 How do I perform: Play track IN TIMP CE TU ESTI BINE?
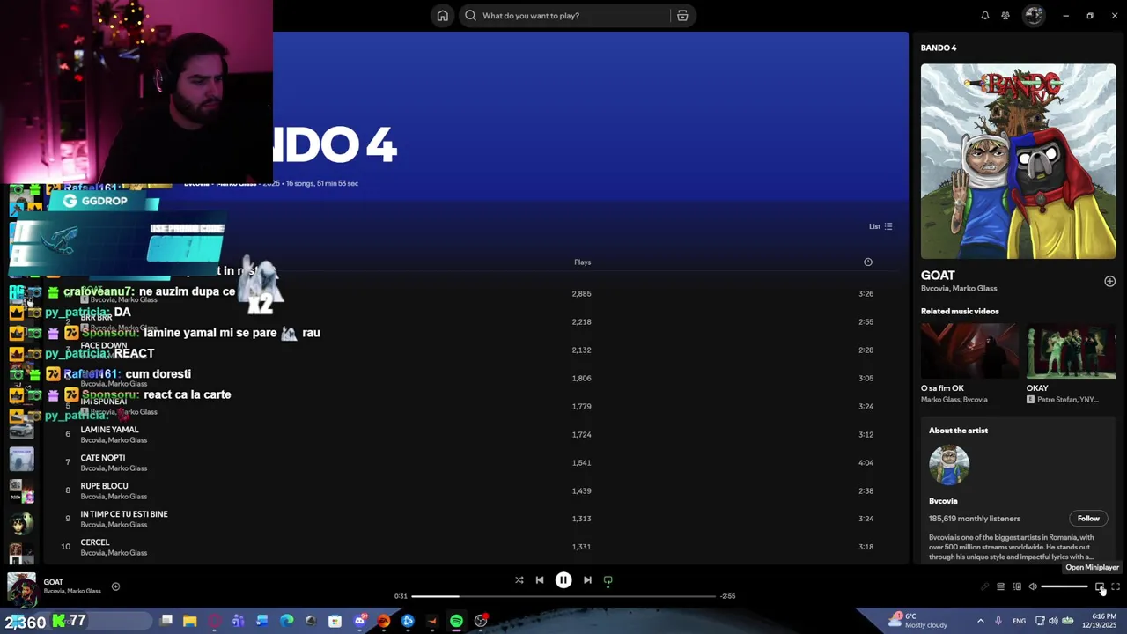pos(124,514)
